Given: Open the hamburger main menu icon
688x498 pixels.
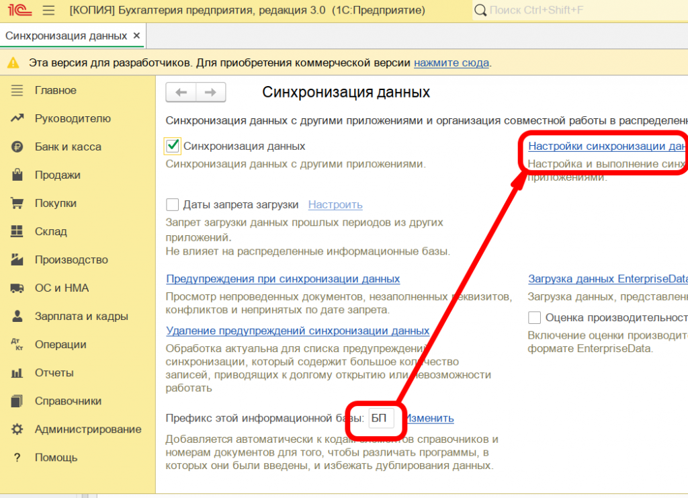Looking at the screenshot, I should [48, 10].
